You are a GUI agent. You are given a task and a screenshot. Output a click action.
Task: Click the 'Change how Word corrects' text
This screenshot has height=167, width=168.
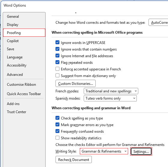[x=100, y=23]
